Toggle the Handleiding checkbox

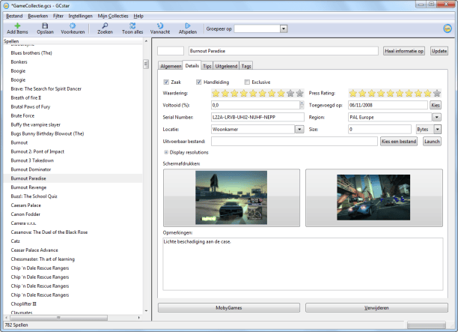pos(199,82)
